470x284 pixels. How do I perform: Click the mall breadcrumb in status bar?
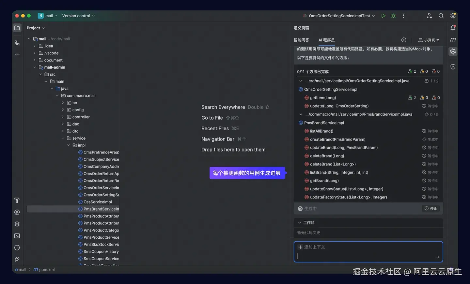click(21, 270)
